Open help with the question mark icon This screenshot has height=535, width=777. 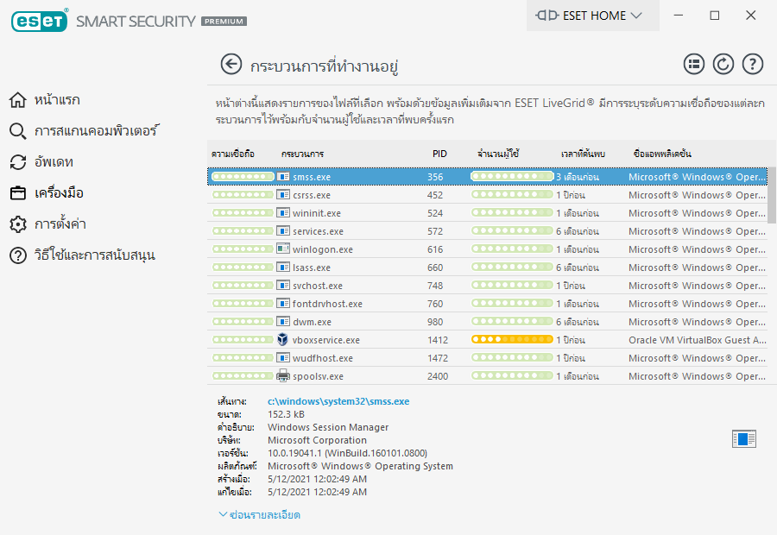[x=752, y=65]
